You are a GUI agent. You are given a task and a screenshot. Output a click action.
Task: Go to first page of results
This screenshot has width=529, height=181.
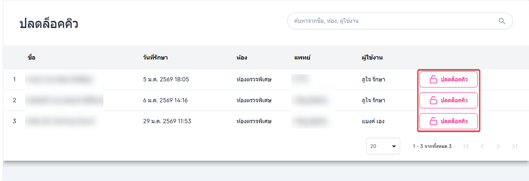click(466, 146)
